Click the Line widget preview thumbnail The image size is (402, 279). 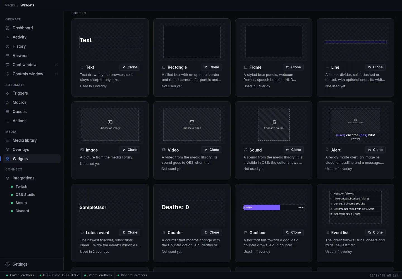coord(355,42)
